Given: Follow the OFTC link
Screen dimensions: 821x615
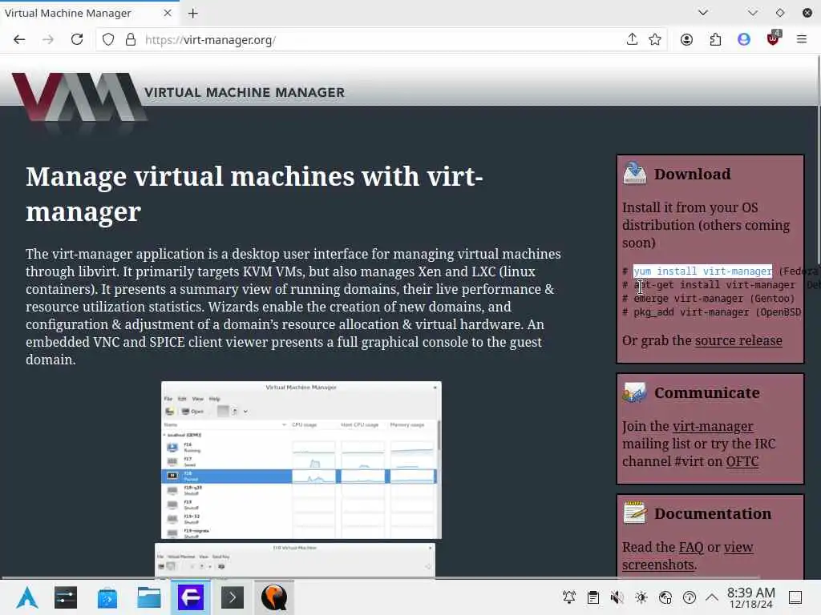Looking at the screenshot, I should pos(742,462).
